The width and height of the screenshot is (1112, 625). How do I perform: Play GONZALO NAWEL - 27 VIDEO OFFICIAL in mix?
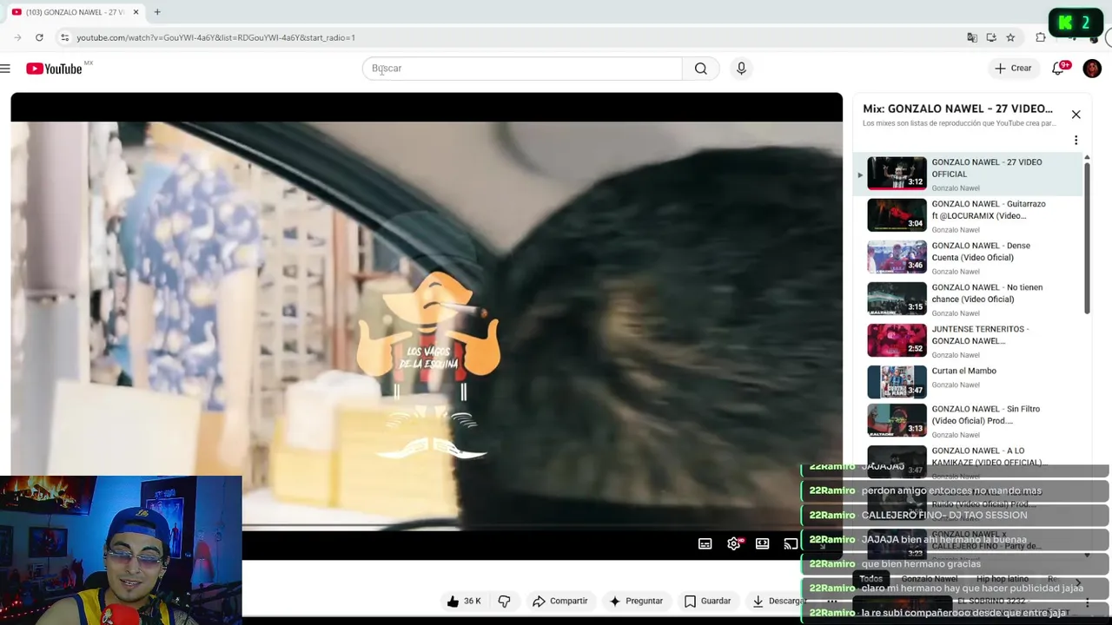[x=969, y=174]
